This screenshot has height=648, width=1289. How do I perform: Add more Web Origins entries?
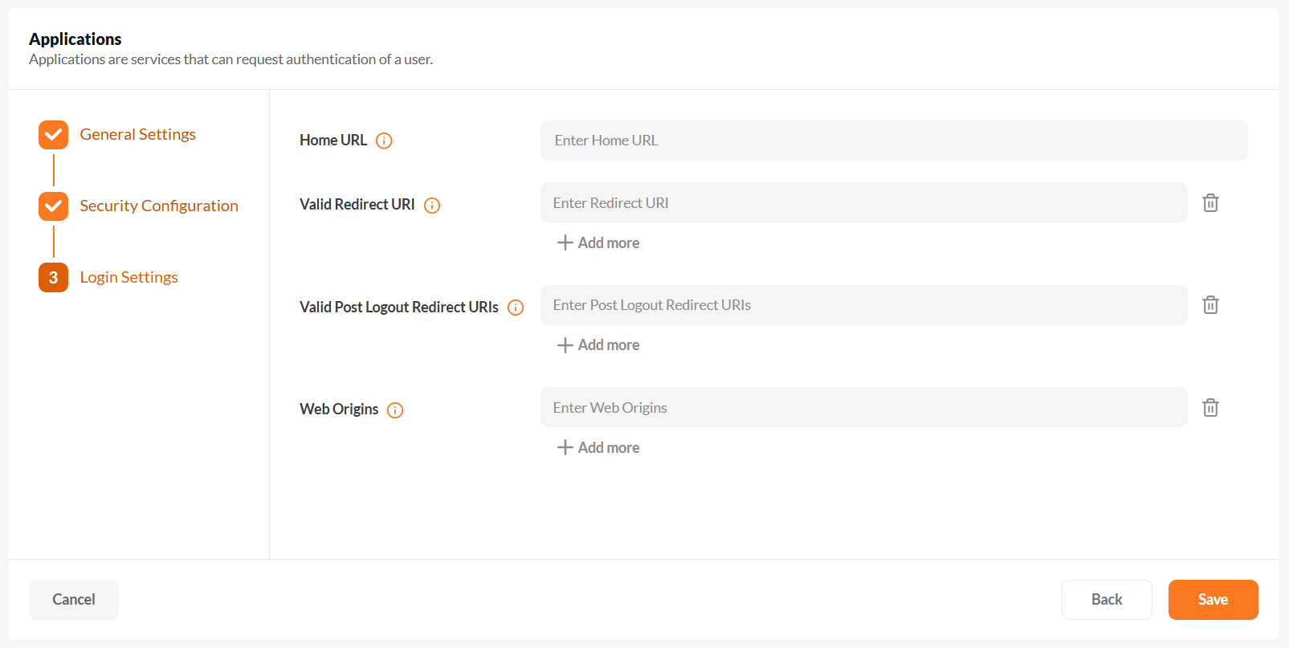pyautogui.click(x=598, y=447)
